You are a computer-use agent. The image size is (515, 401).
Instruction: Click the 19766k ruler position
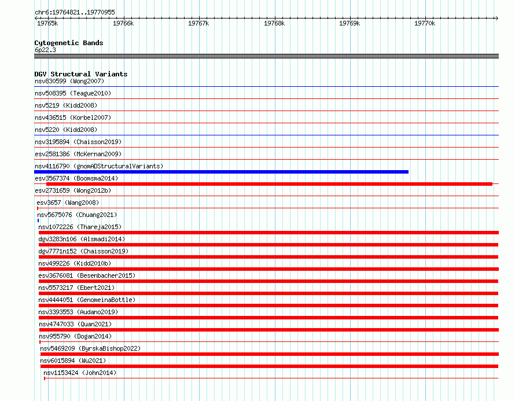[123, 23]
